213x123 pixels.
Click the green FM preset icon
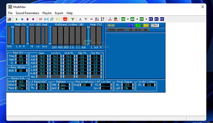[142, 19]
